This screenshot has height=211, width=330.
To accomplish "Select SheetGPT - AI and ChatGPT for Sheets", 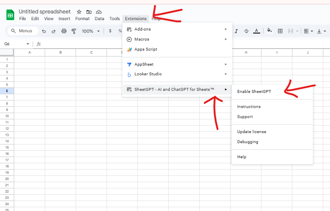I will pos(177,90).
